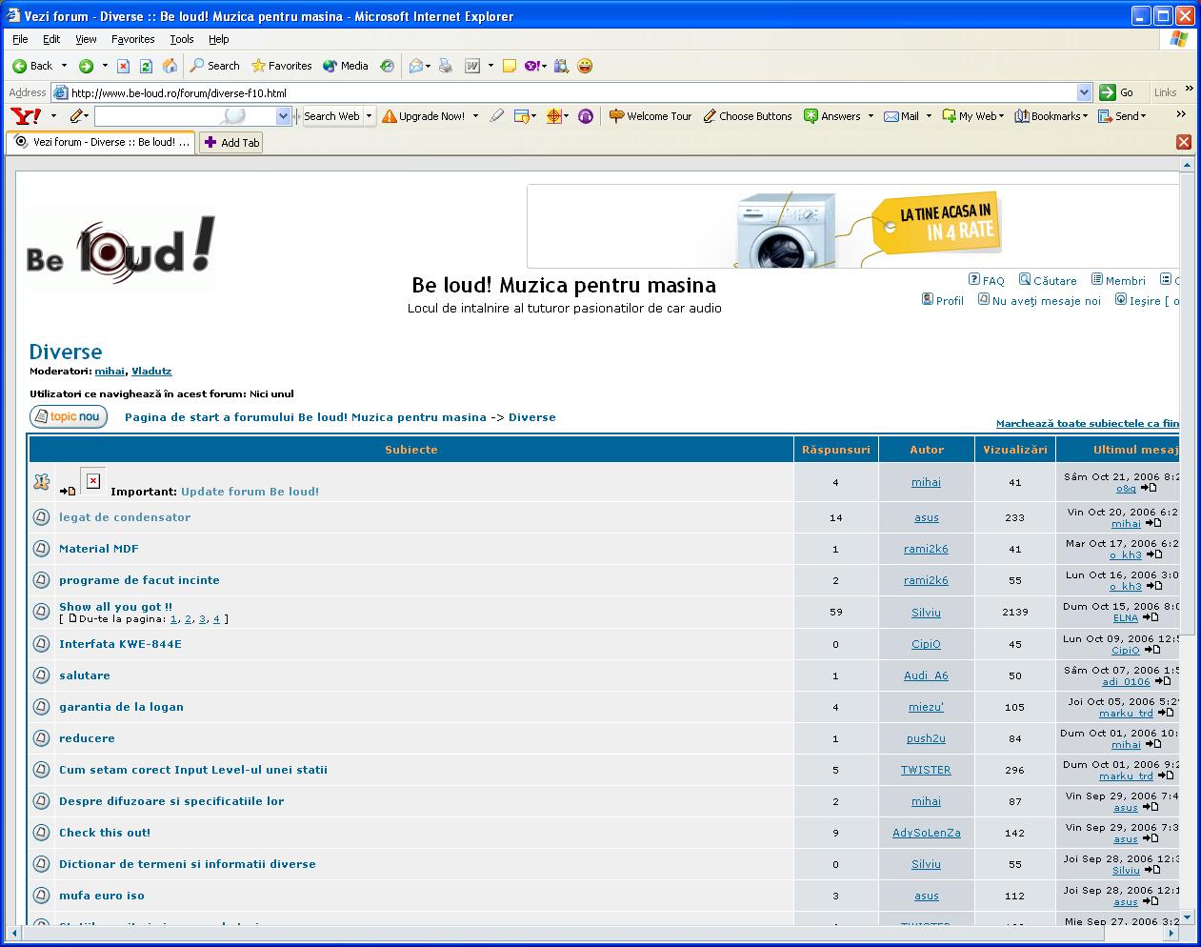Open the Yahoo Bookmarks dropdown

pyautogui.click(x=1051, y=116)
